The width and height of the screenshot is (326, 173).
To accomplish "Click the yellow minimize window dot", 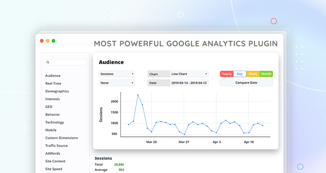I will 48,41.
